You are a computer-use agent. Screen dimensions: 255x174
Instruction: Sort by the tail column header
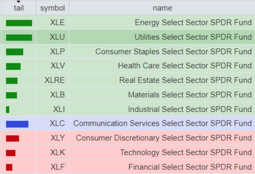[19, 8]
